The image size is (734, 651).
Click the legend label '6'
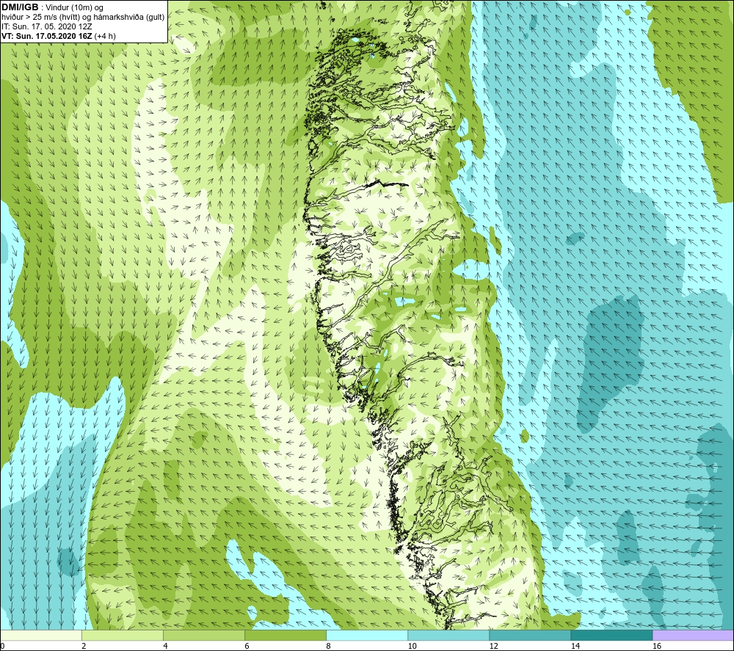(x=247, y=646)
